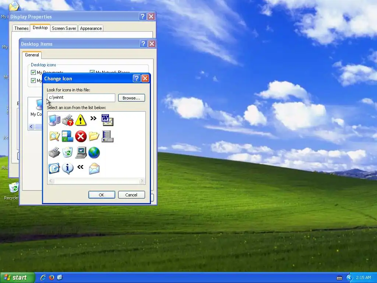Pick the Word mail envelope icon
The height and width of the screenshot is (283, 377).
(x=107, y=120)
